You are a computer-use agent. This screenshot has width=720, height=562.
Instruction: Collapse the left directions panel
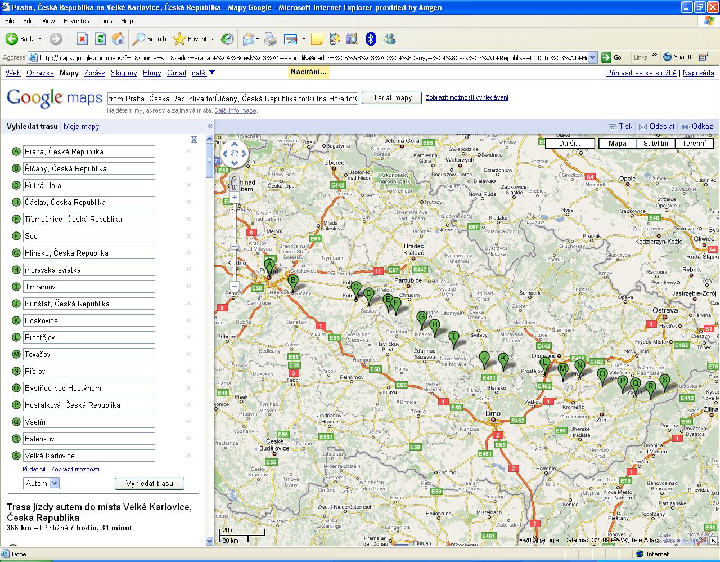tap(210, 127)
